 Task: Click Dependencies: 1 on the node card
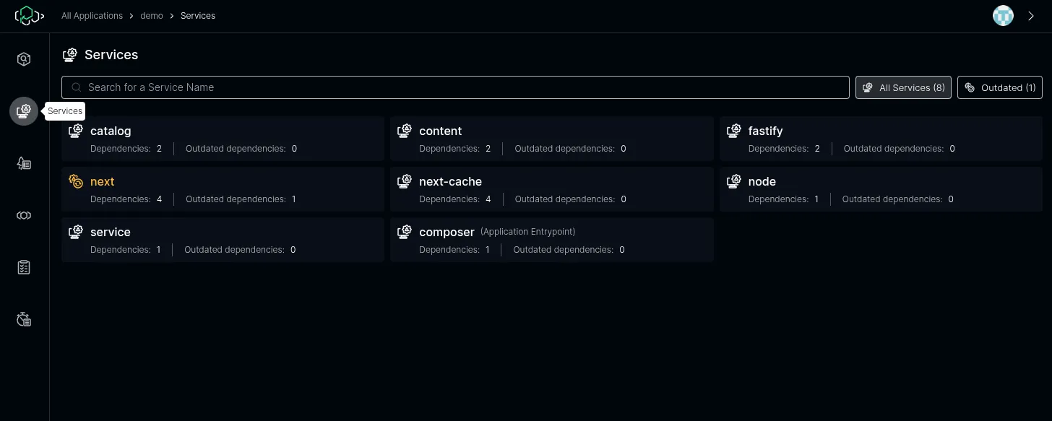tap(784, 199)
